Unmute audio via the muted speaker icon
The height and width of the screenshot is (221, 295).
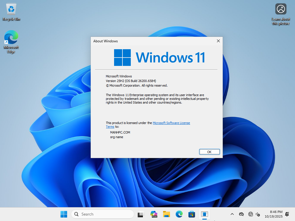(258, 214)
